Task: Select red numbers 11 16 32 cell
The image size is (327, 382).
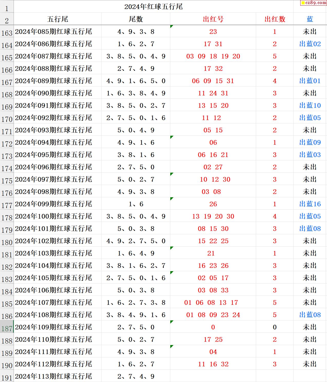Action: (x=213, y=364)
